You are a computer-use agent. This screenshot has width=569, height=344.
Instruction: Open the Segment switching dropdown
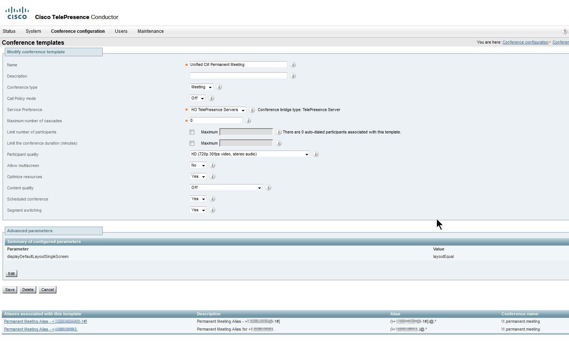pyautogui.click(x=198, y=210)
